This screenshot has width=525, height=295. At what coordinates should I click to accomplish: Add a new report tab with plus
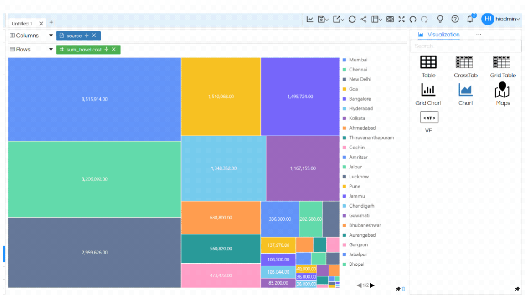pyautogui.click(x=51, y=22)
